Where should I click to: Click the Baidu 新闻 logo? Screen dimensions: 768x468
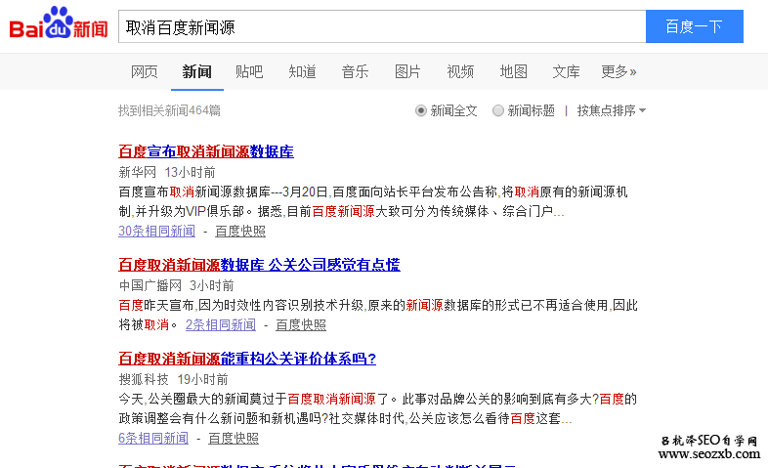pos(59,23)
